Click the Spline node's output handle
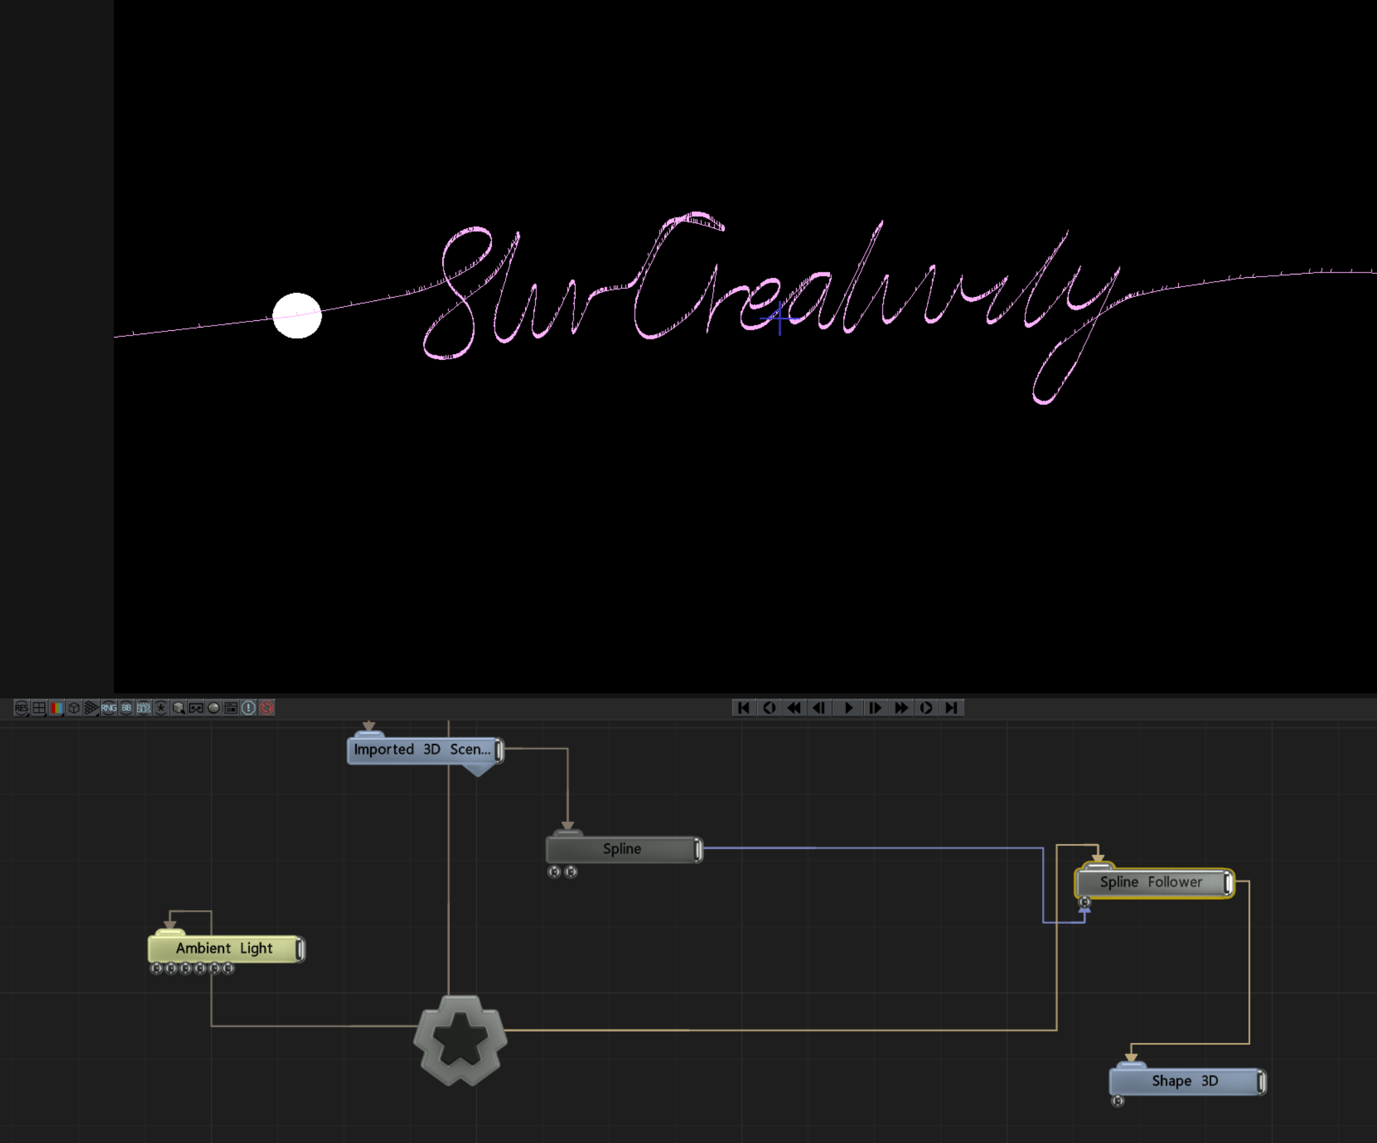 pyautogui.click(x=698, y=849)
